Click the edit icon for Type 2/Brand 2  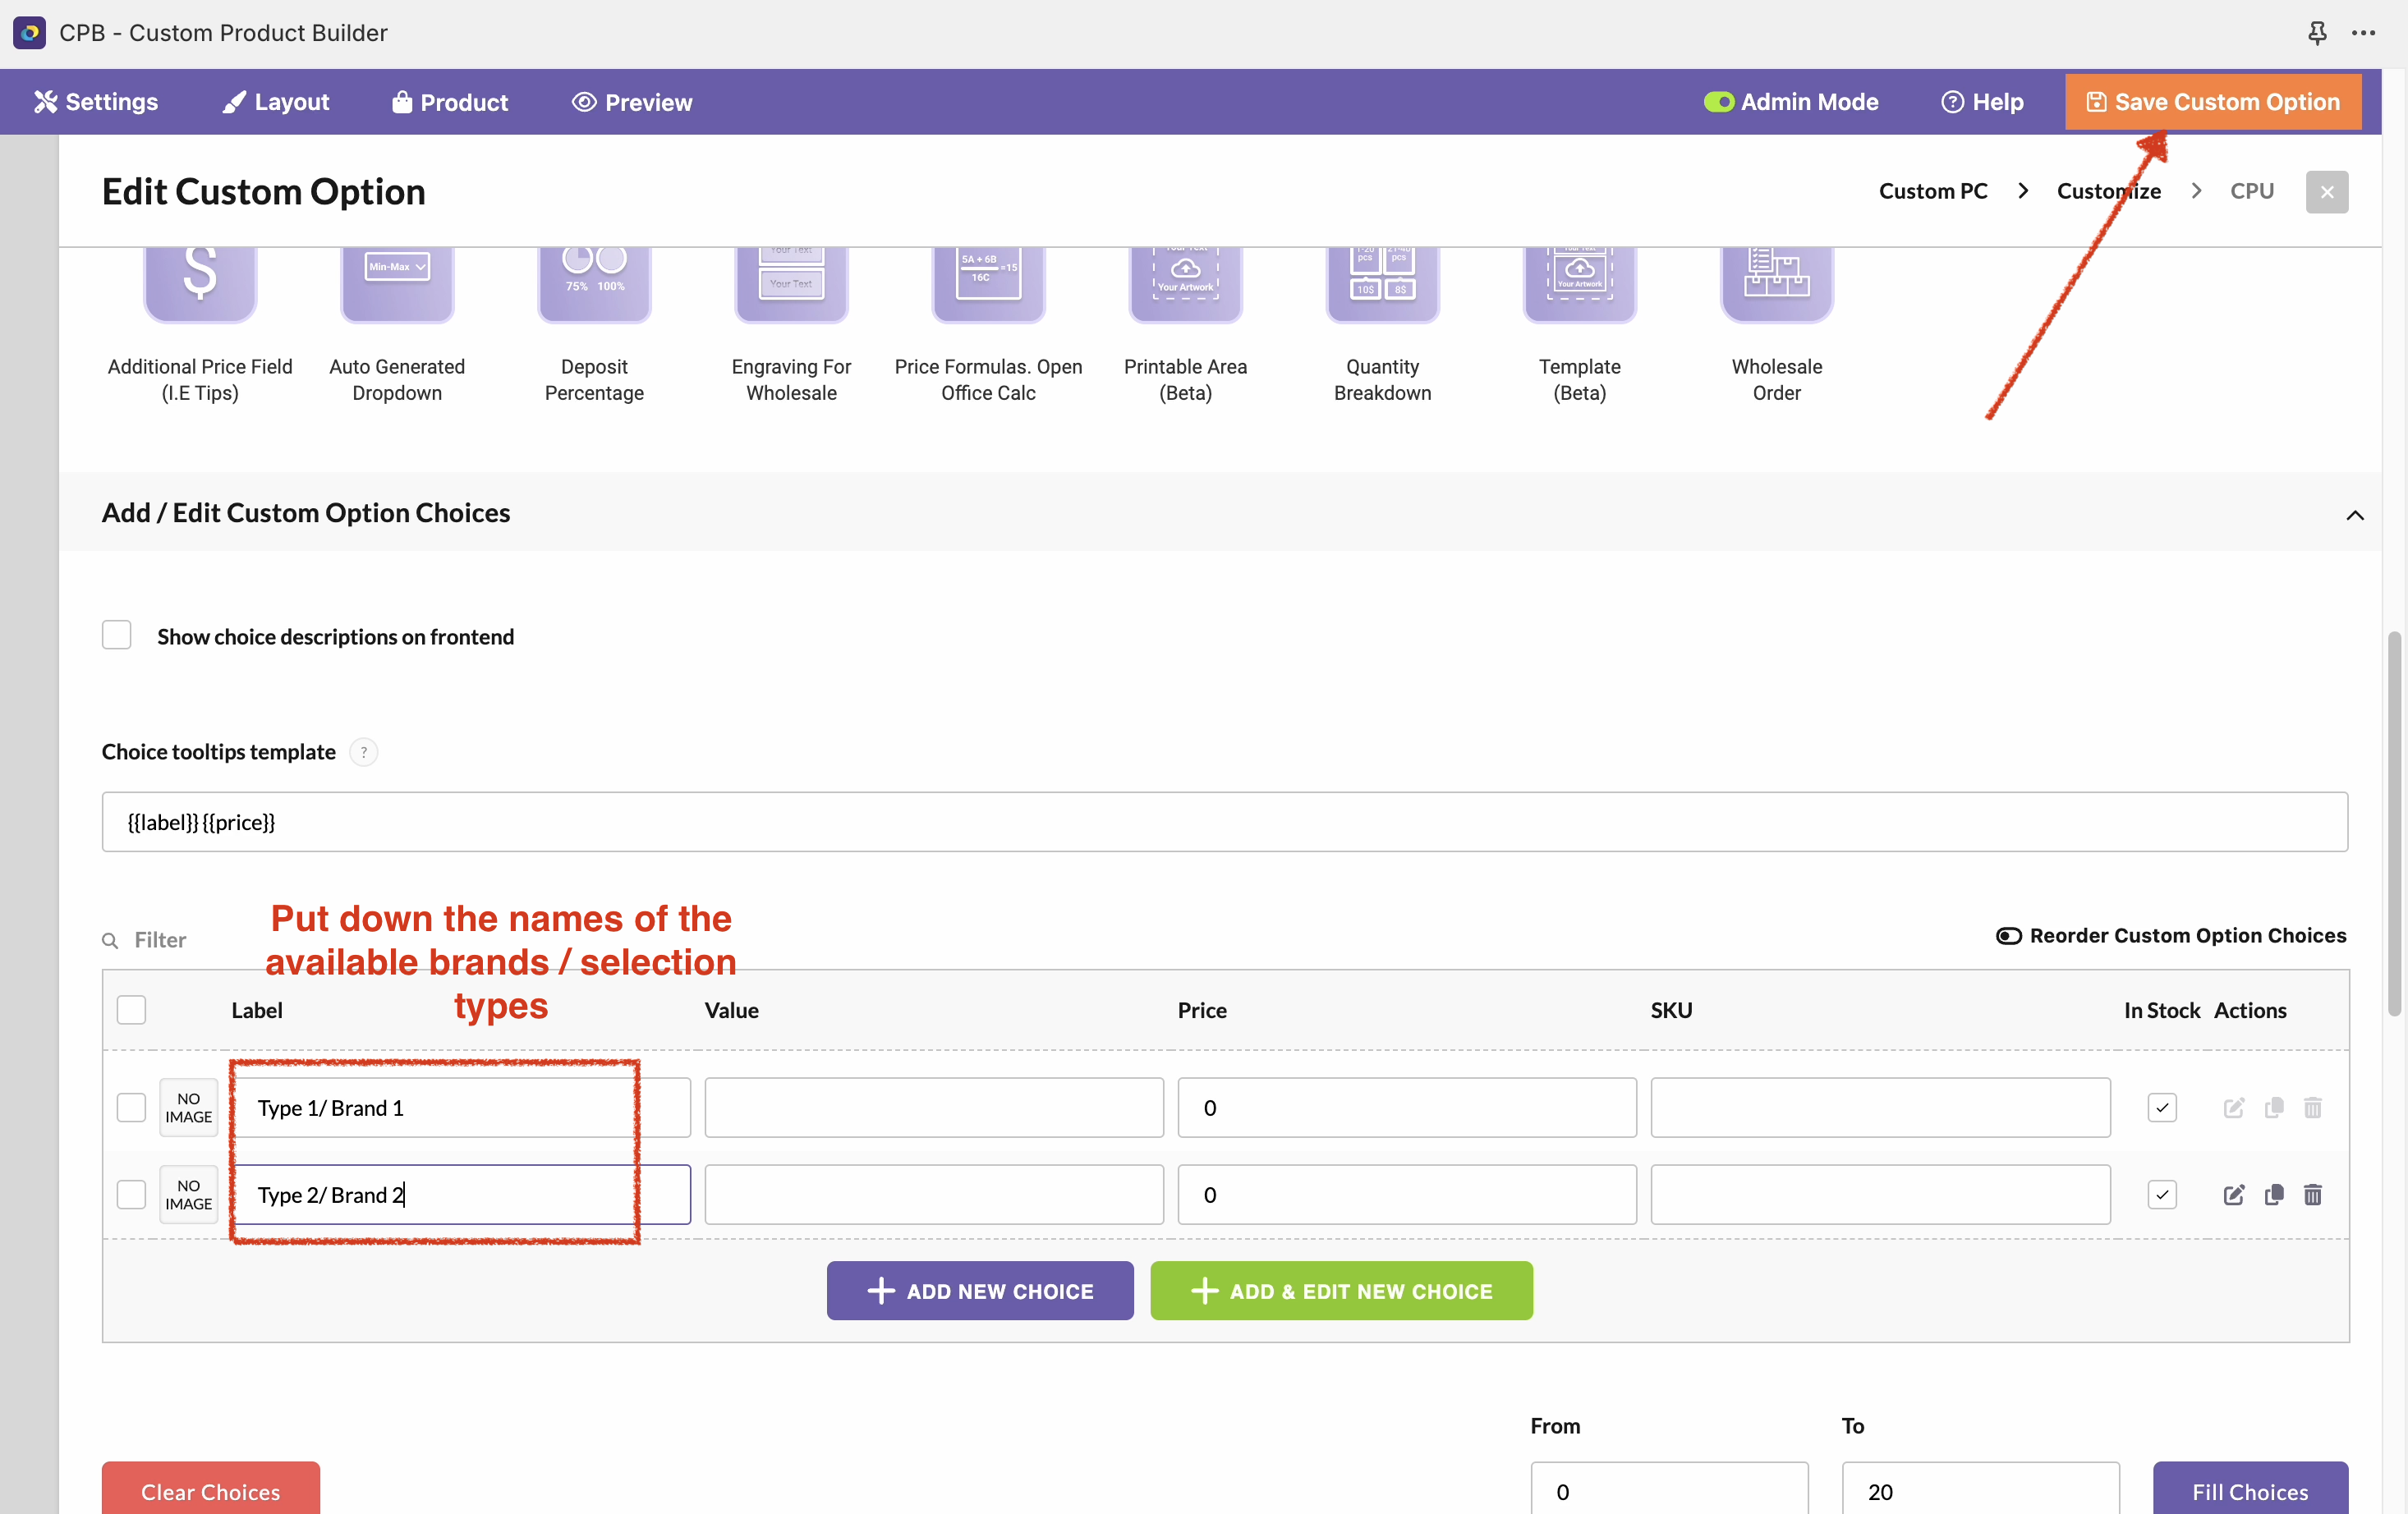coord(2233,1195)
